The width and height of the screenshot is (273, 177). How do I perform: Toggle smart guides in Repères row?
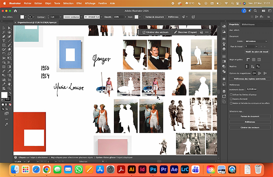tap(258, 66)
